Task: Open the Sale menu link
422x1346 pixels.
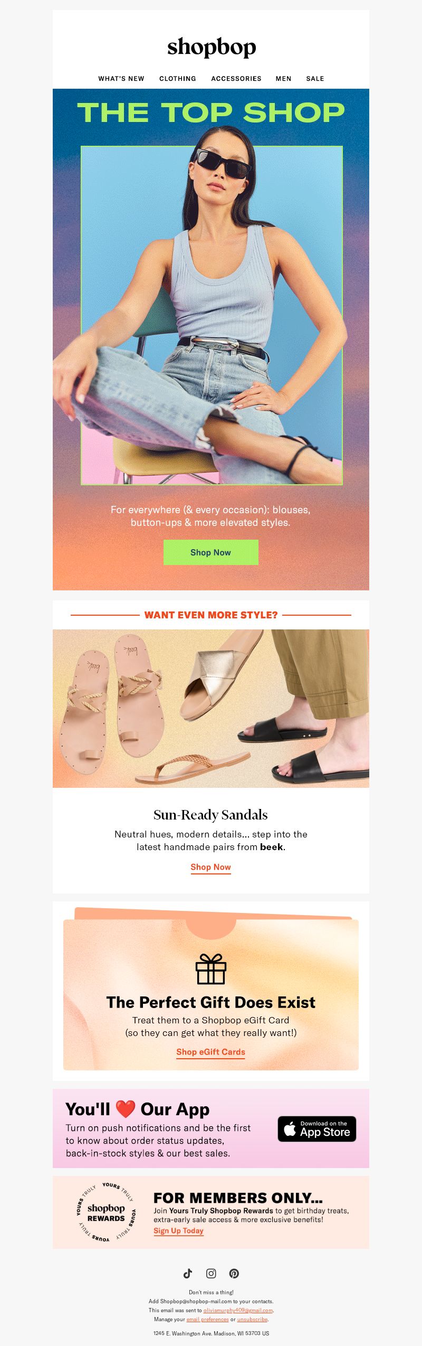Action: 315,79
